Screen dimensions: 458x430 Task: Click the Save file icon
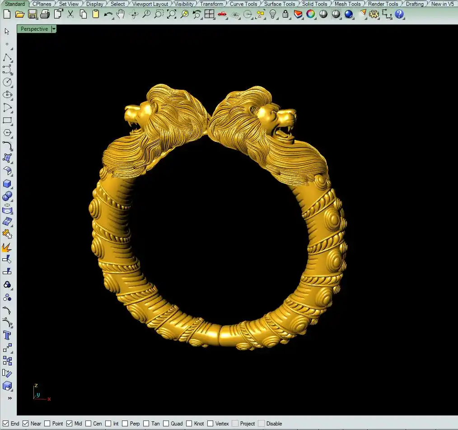point(32,14)
